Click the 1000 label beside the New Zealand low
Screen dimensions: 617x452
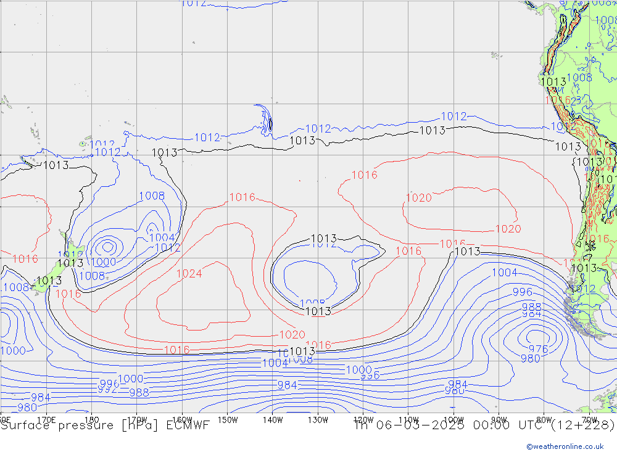coord(104,262)
